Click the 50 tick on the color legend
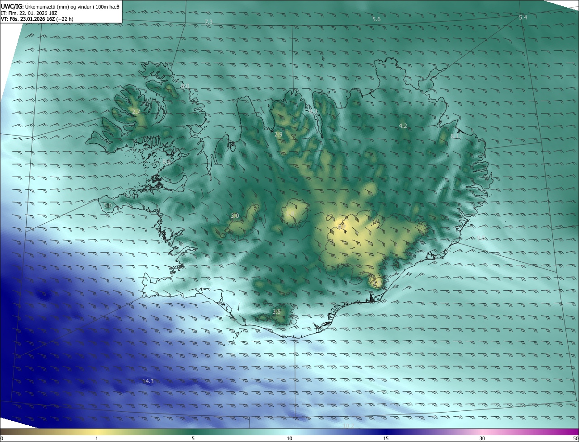The width and height of the screenshot is (579, 442). click(x=576, y=438)
